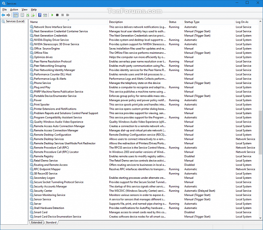Select Services (Local) in the console tree
The image size is (263, 230).
coord(15,21)
